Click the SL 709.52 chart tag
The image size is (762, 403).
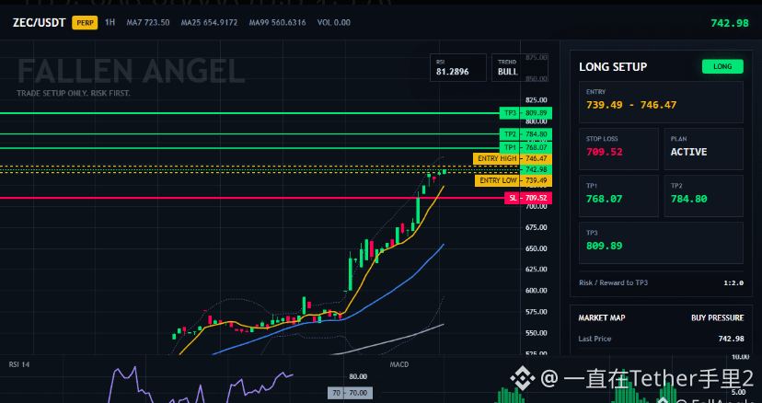(527, 198)
